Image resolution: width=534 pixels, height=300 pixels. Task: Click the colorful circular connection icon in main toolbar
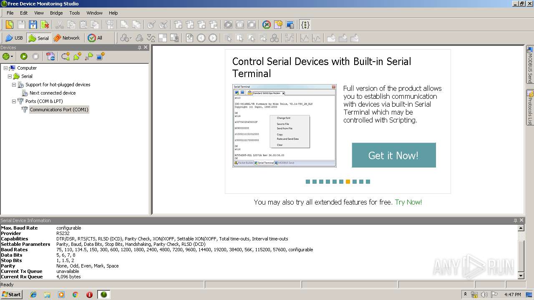(267, 25)
